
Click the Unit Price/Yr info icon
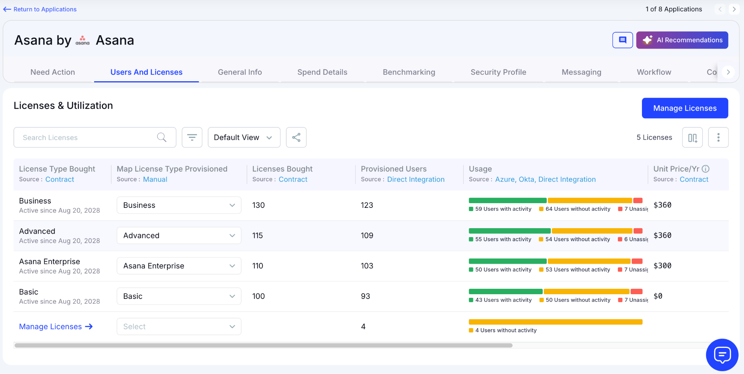[705, 169]
